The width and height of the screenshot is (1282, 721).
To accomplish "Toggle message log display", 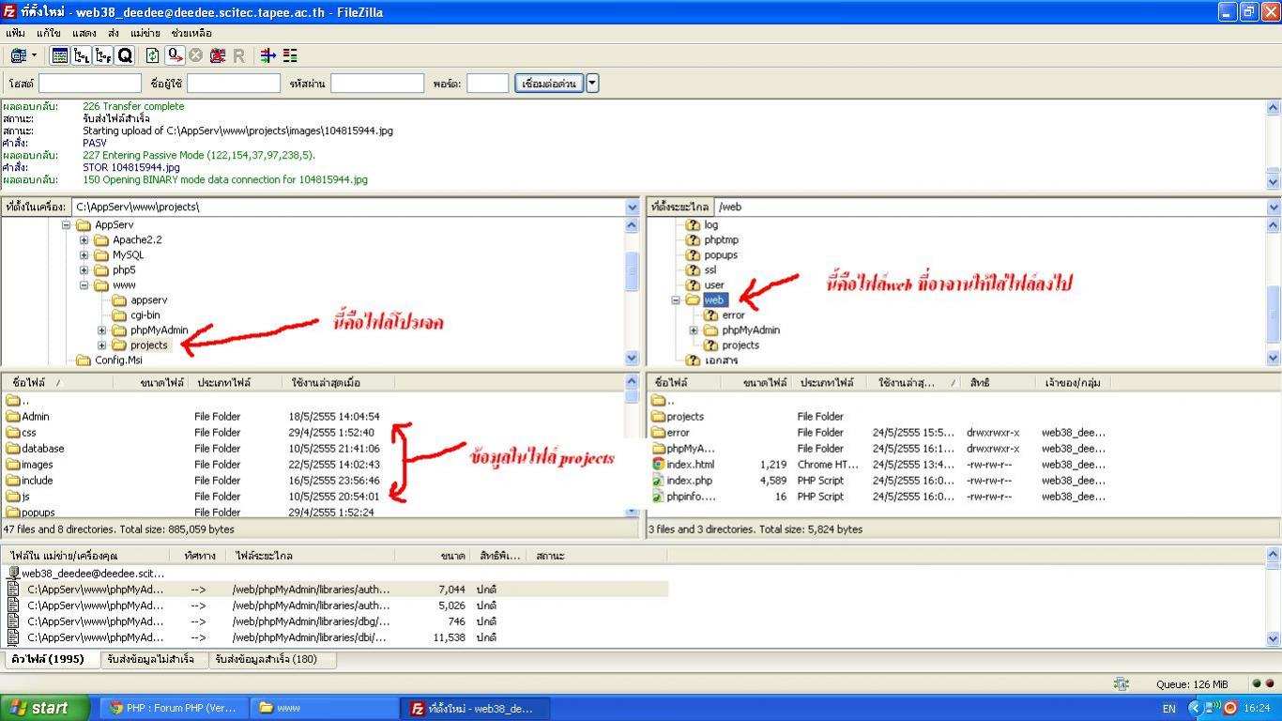I will [x=59, y=55].
